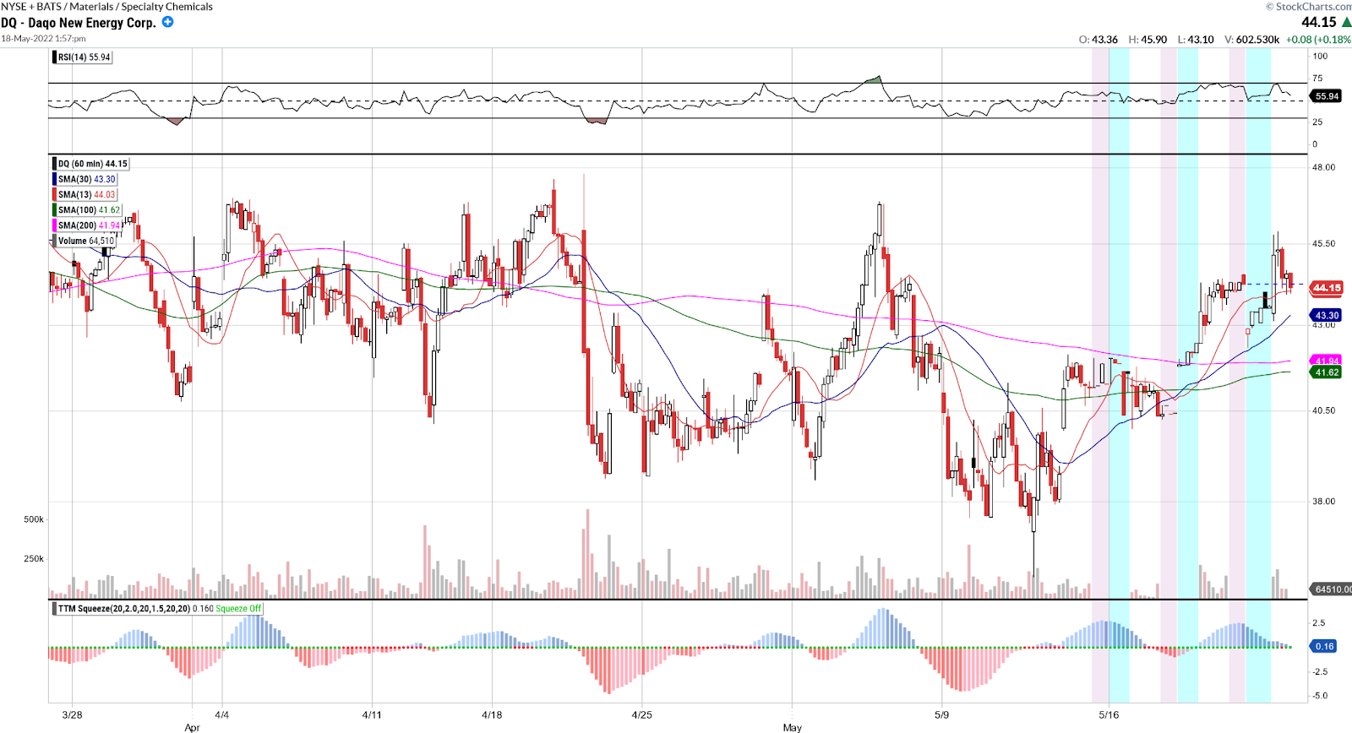Click the volume tag 64510 on right axis

[x=1332, y=589]
